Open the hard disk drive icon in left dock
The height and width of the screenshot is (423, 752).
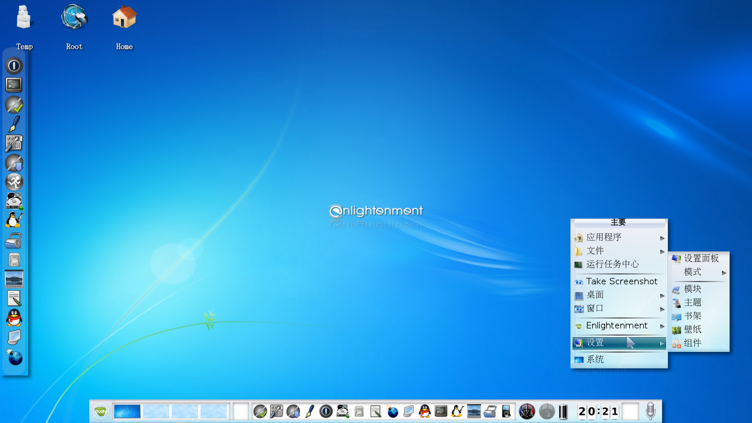pyautogui.click(x=14, y=202)
